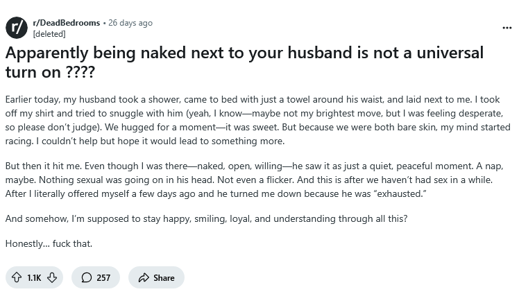Select the Share button label
519x294 pixels.
[164, 278]
